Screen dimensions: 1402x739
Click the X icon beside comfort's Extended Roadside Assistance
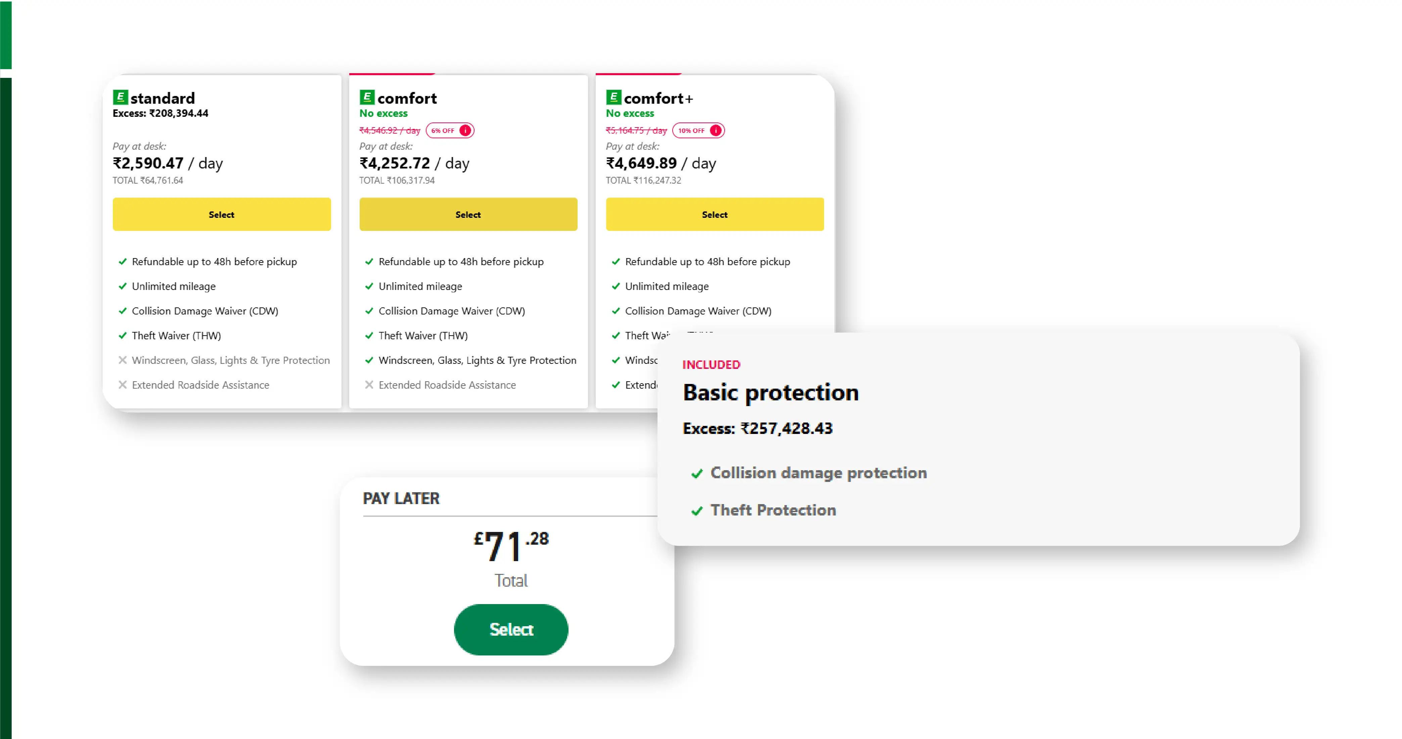(369, 385)
